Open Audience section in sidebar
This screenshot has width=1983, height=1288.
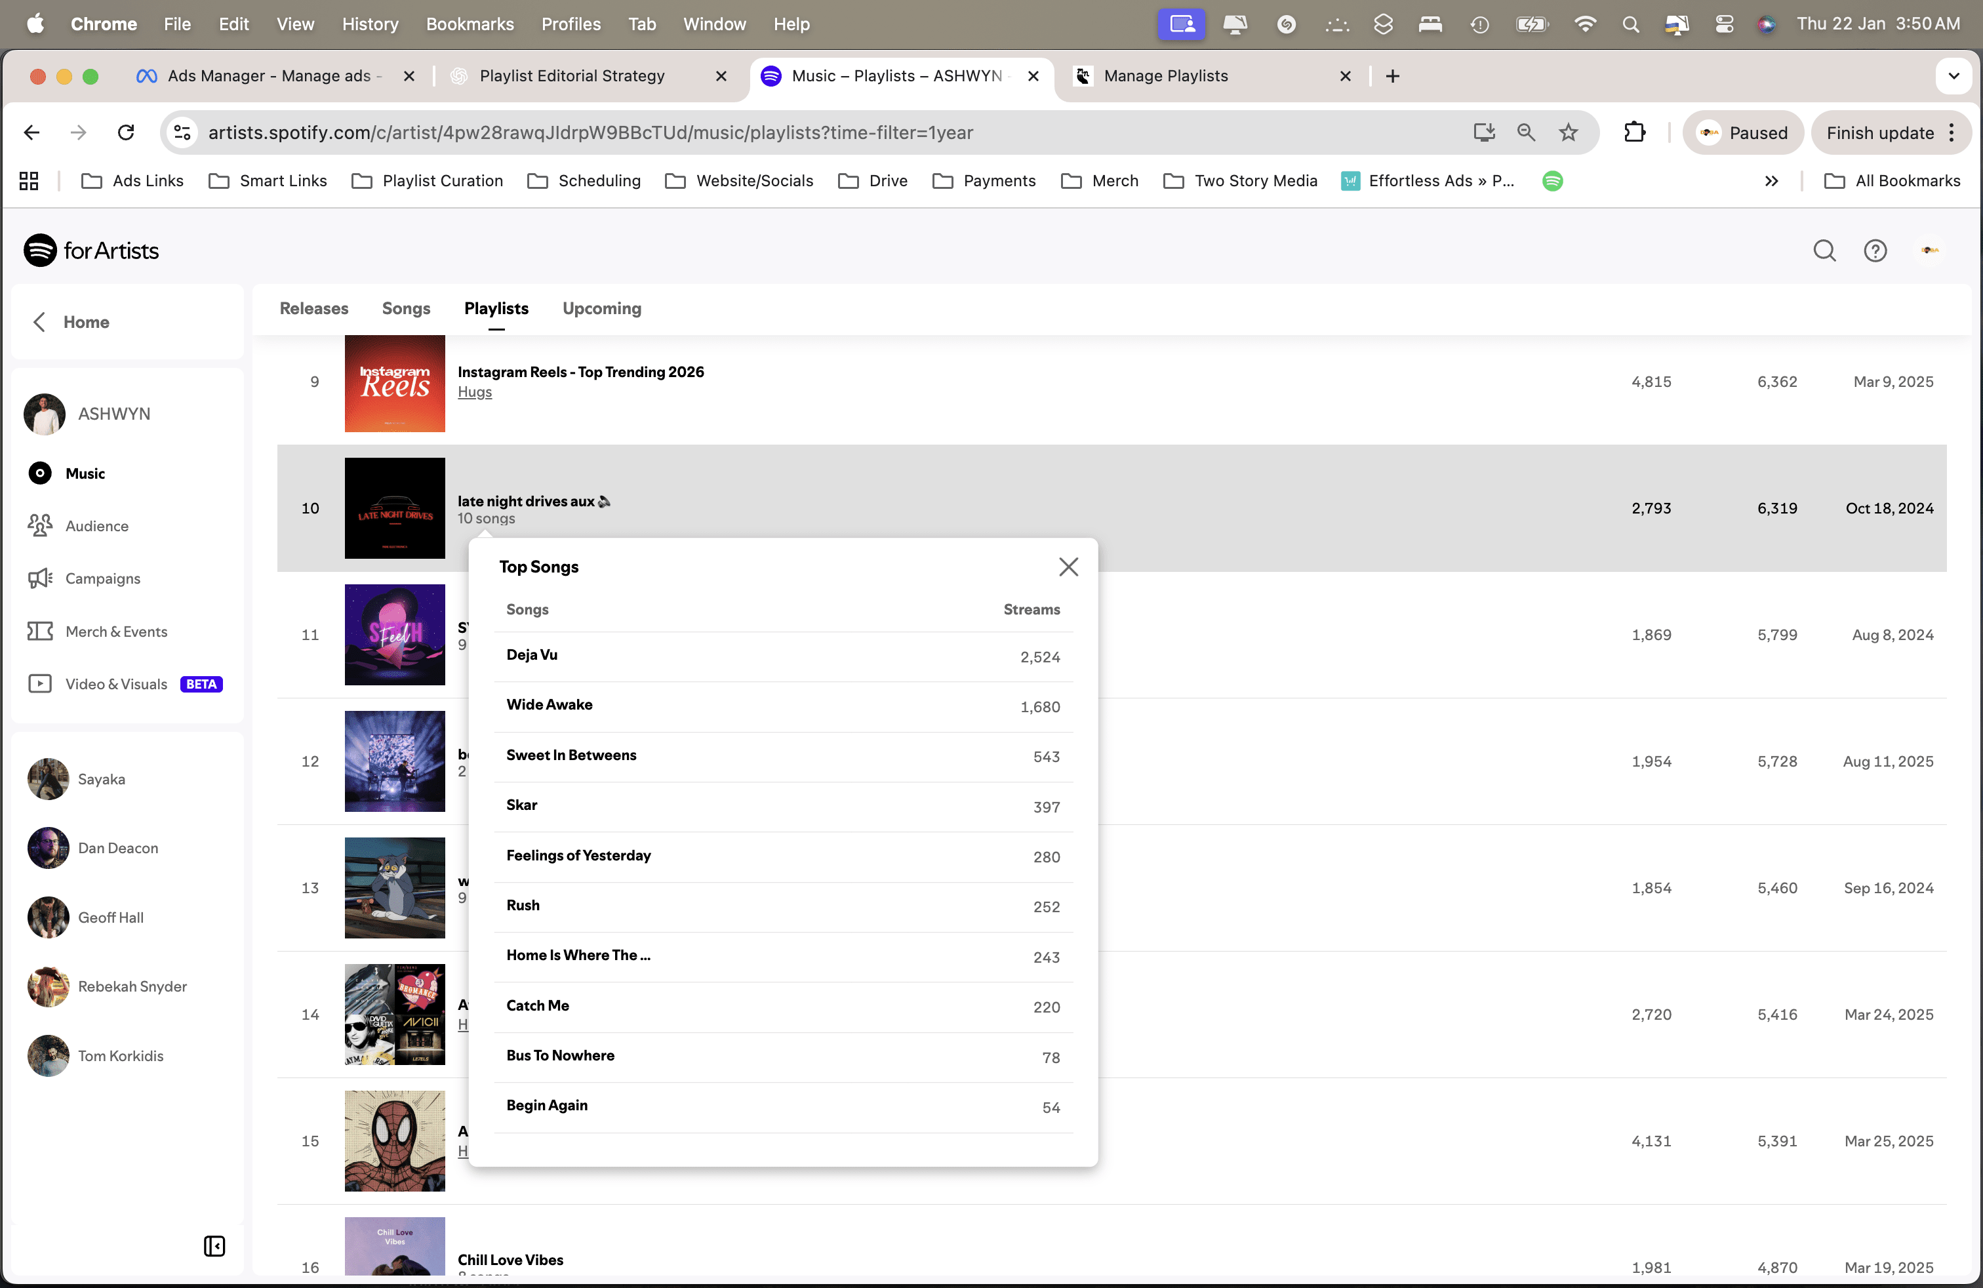tap(96, 526)
